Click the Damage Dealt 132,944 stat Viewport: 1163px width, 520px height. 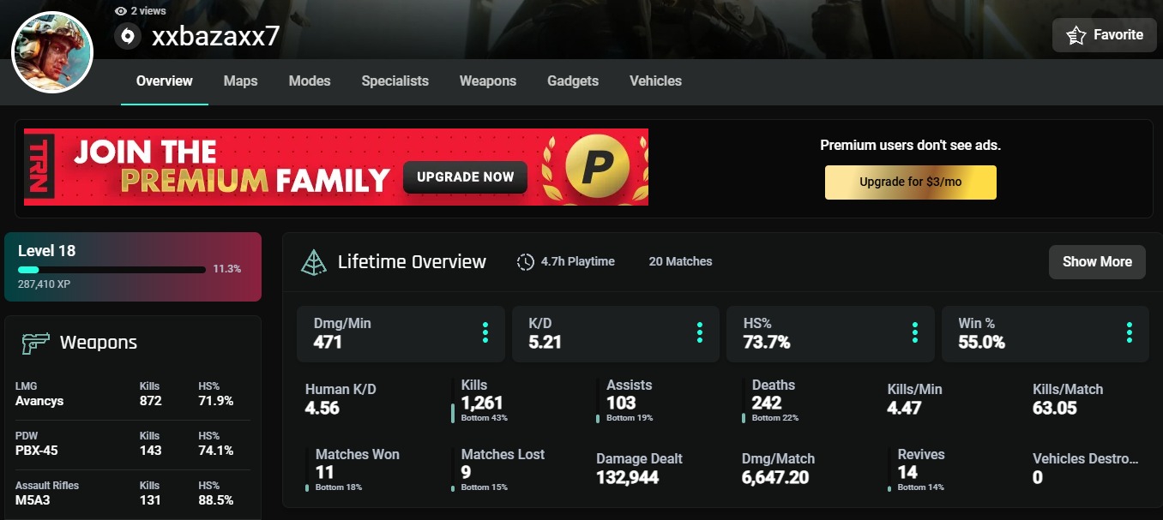click(x=640, y=469)
